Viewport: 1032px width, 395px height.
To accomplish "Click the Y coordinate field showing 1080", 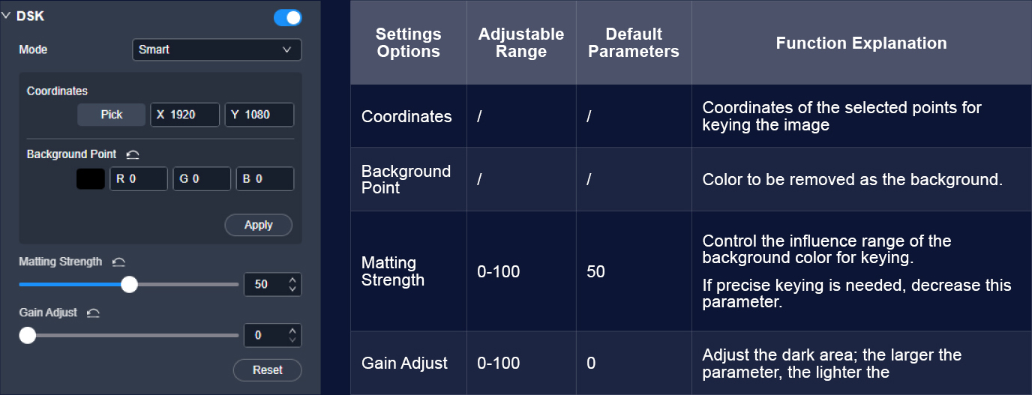I will click(x=259, y=115).
